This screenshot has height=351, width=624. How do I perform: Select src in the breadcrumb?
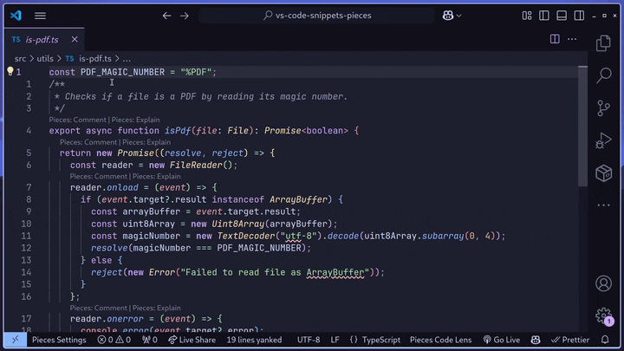pos(20,59)
